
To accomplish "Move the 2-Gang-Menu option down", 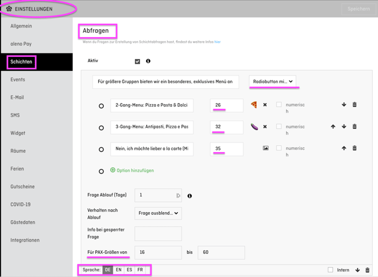I will (x=344, y=105).
